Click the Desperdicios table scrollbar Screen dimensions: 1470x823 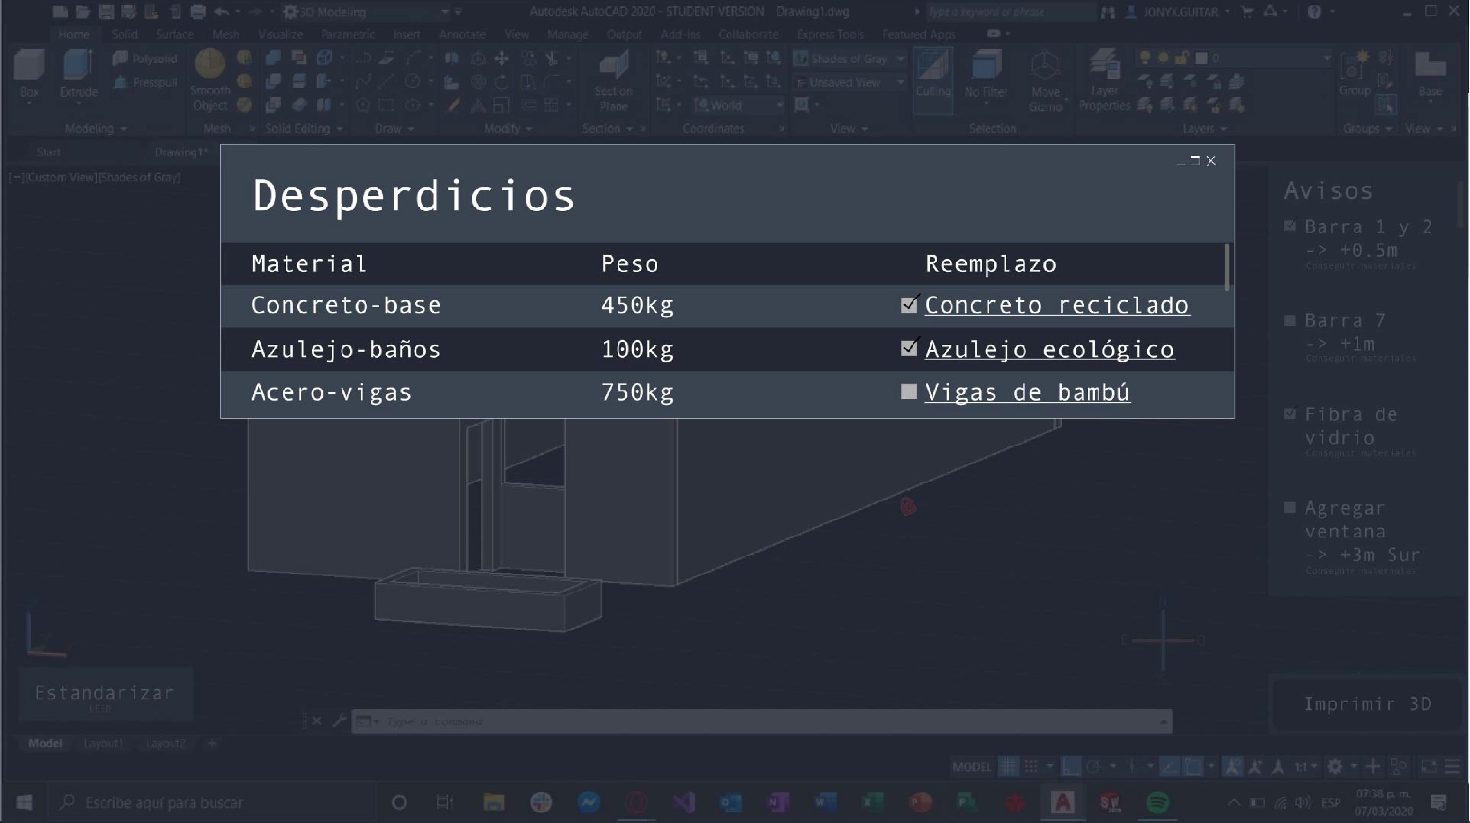click(1227, 267)
